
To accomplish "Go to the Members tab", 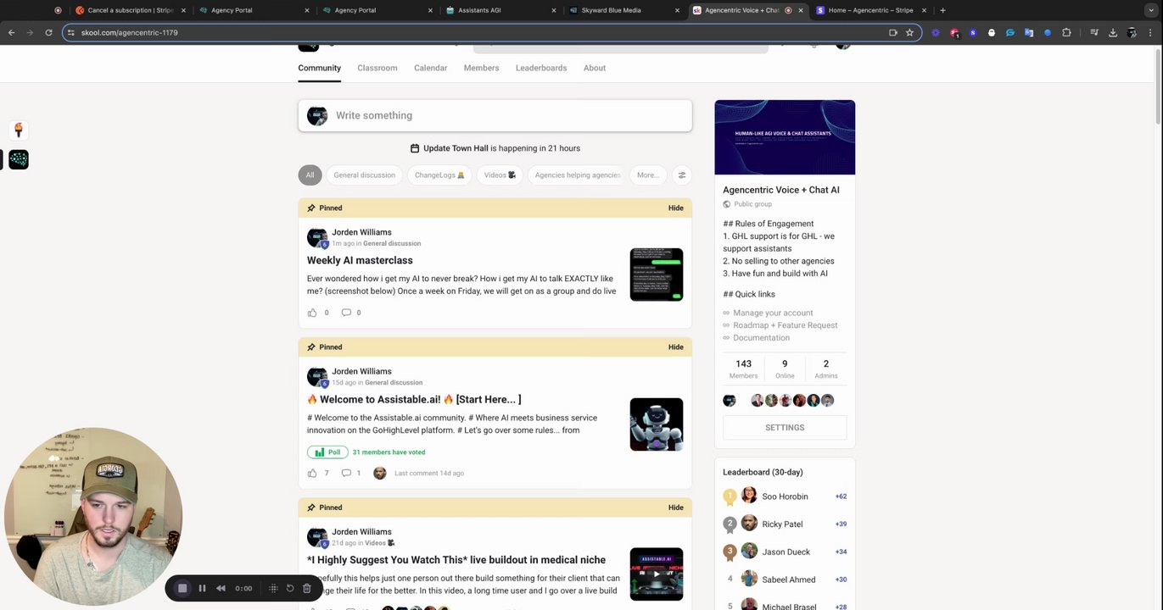I will point(481,68).
